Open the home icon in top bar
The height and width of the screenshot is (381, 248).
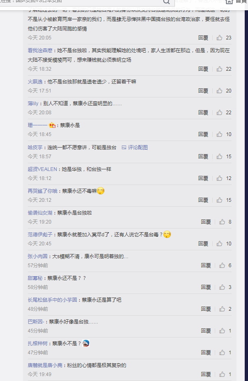pos(229,2)
